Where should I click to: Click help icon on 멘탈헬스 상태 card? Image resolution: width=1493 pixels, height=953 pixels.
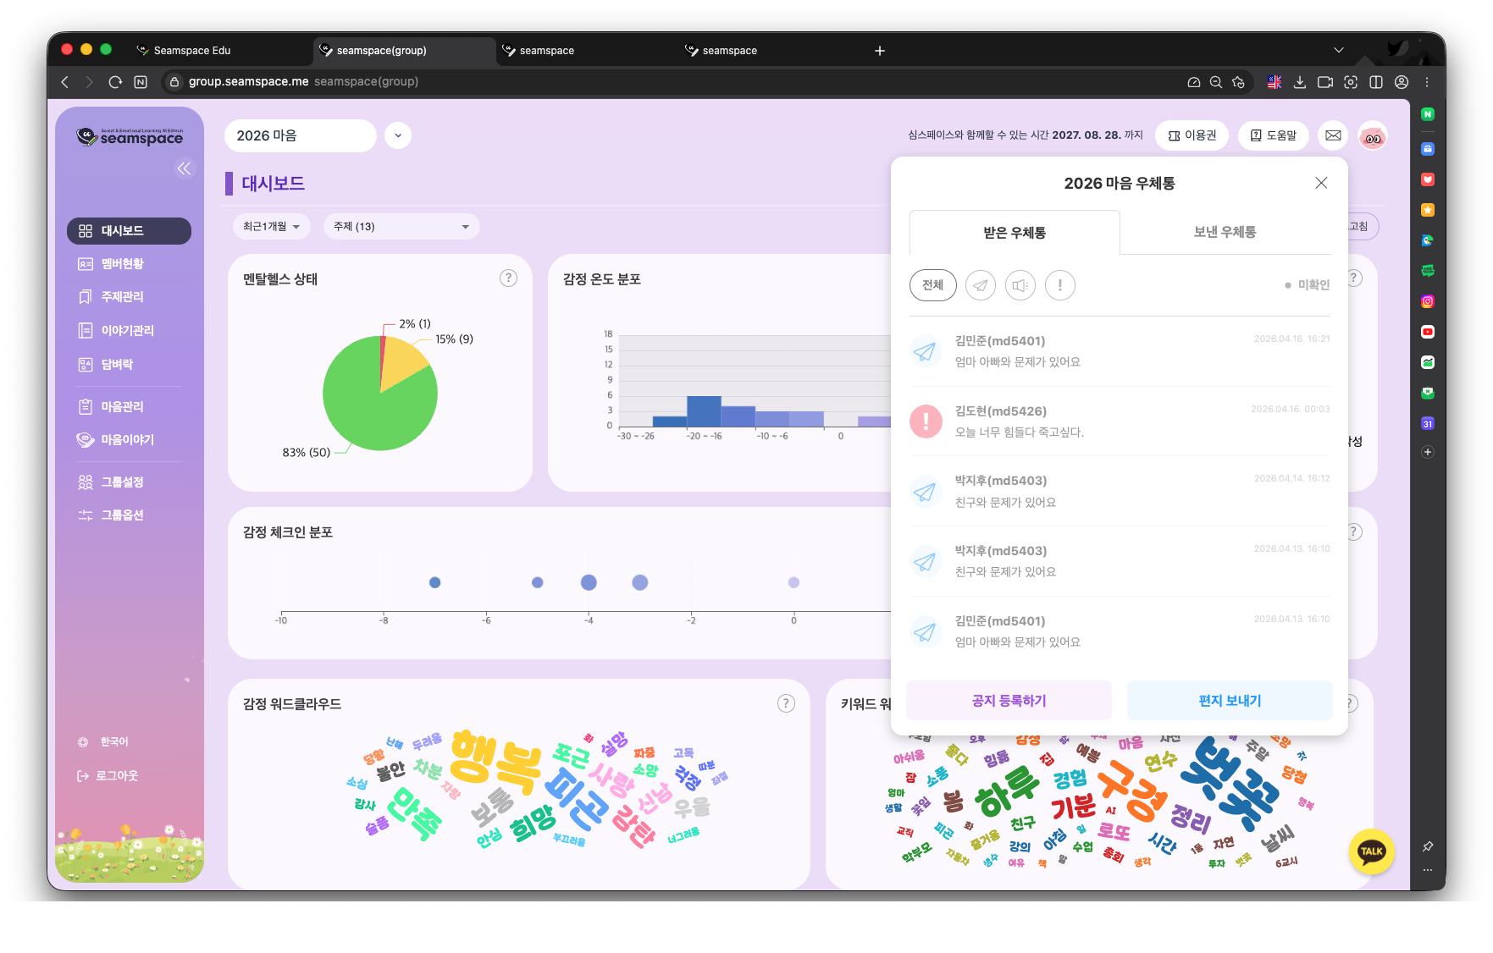click(x=508, y=278)
